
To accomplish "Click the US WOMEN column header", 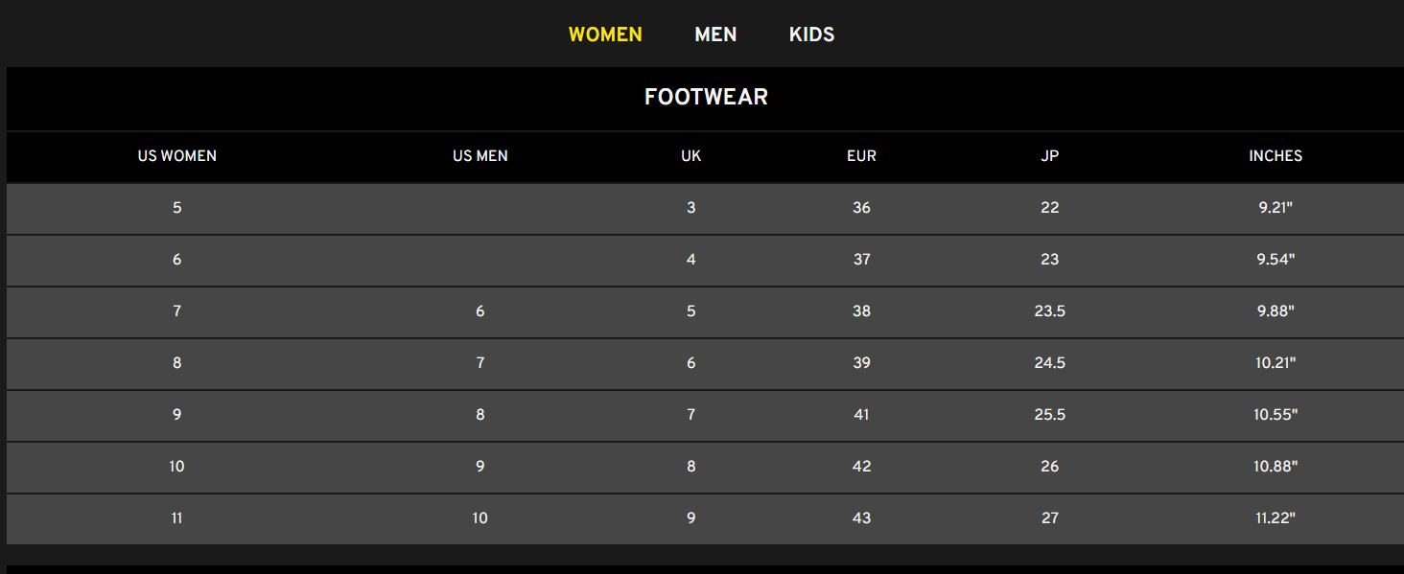I will point(177,156).
